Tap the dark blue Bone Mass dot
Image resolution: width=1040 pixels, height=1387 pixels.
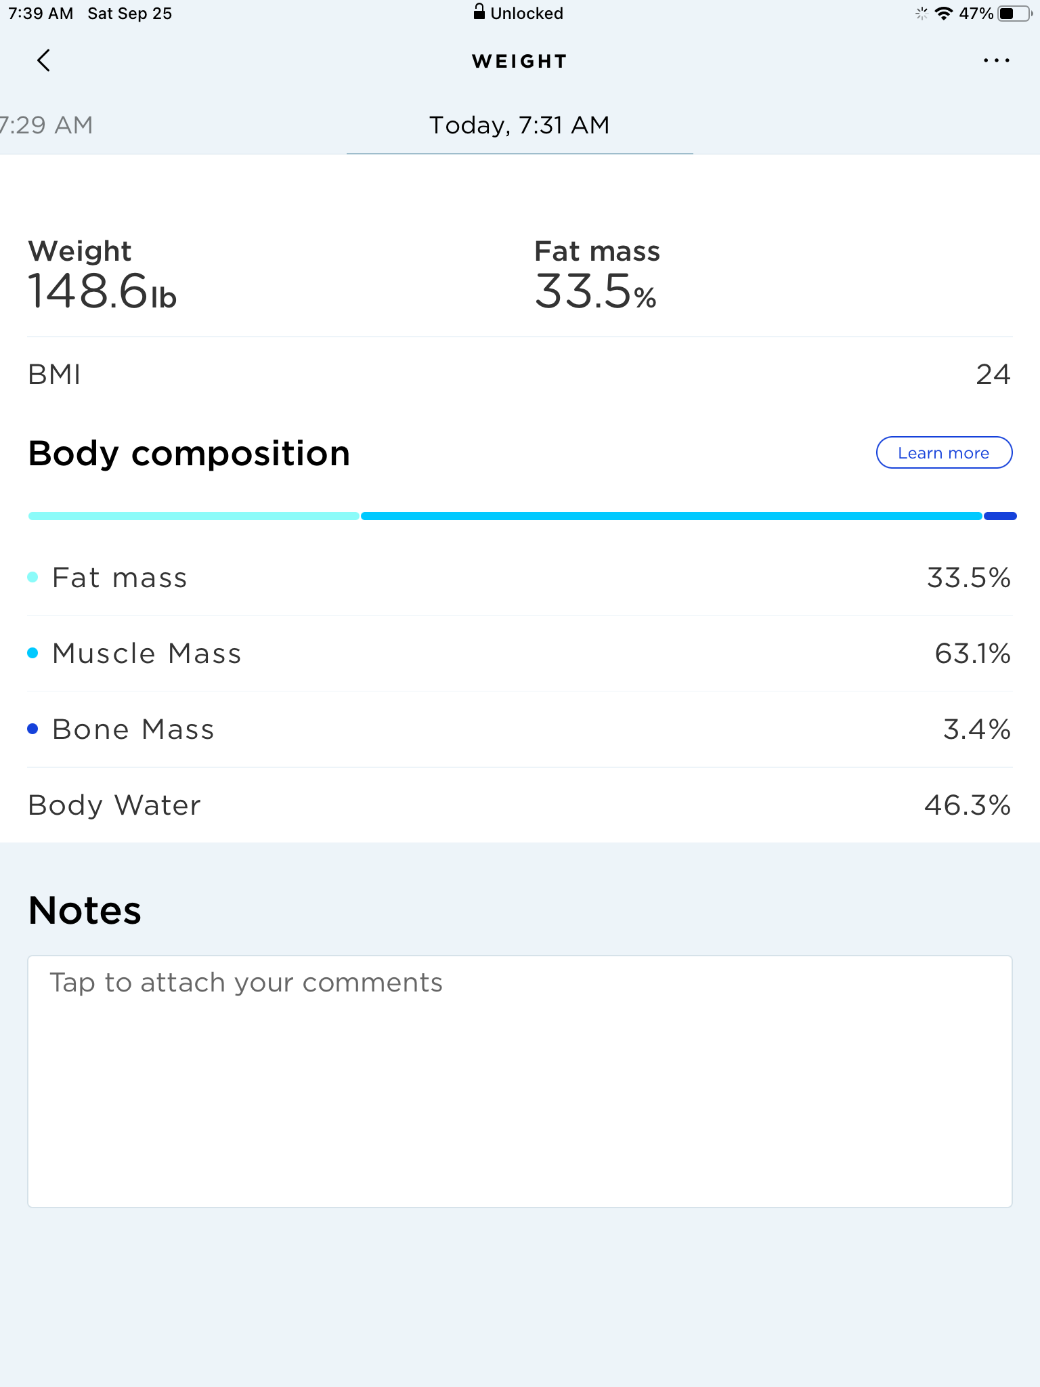click(x=32, y=729)
